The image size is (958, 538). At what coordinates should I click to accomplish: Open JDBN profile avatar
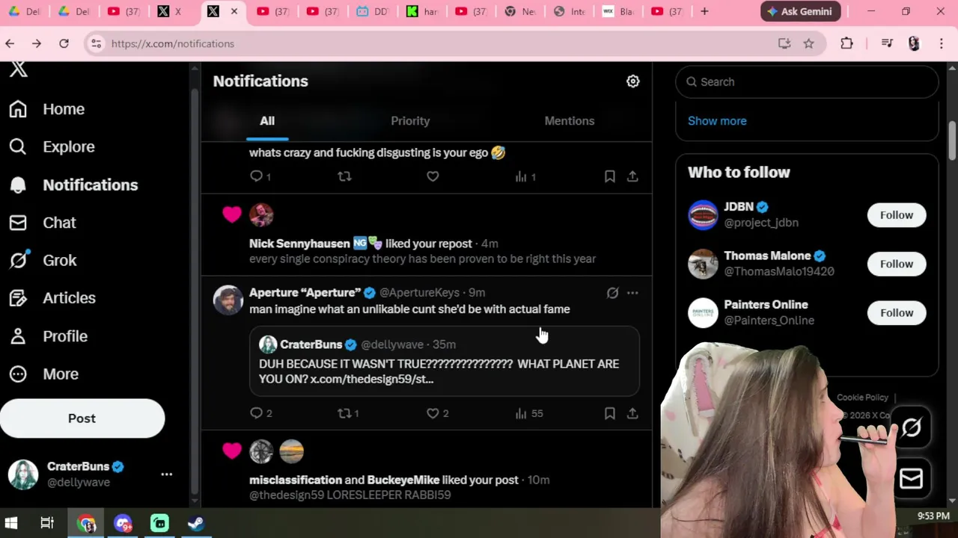point(703,215)
